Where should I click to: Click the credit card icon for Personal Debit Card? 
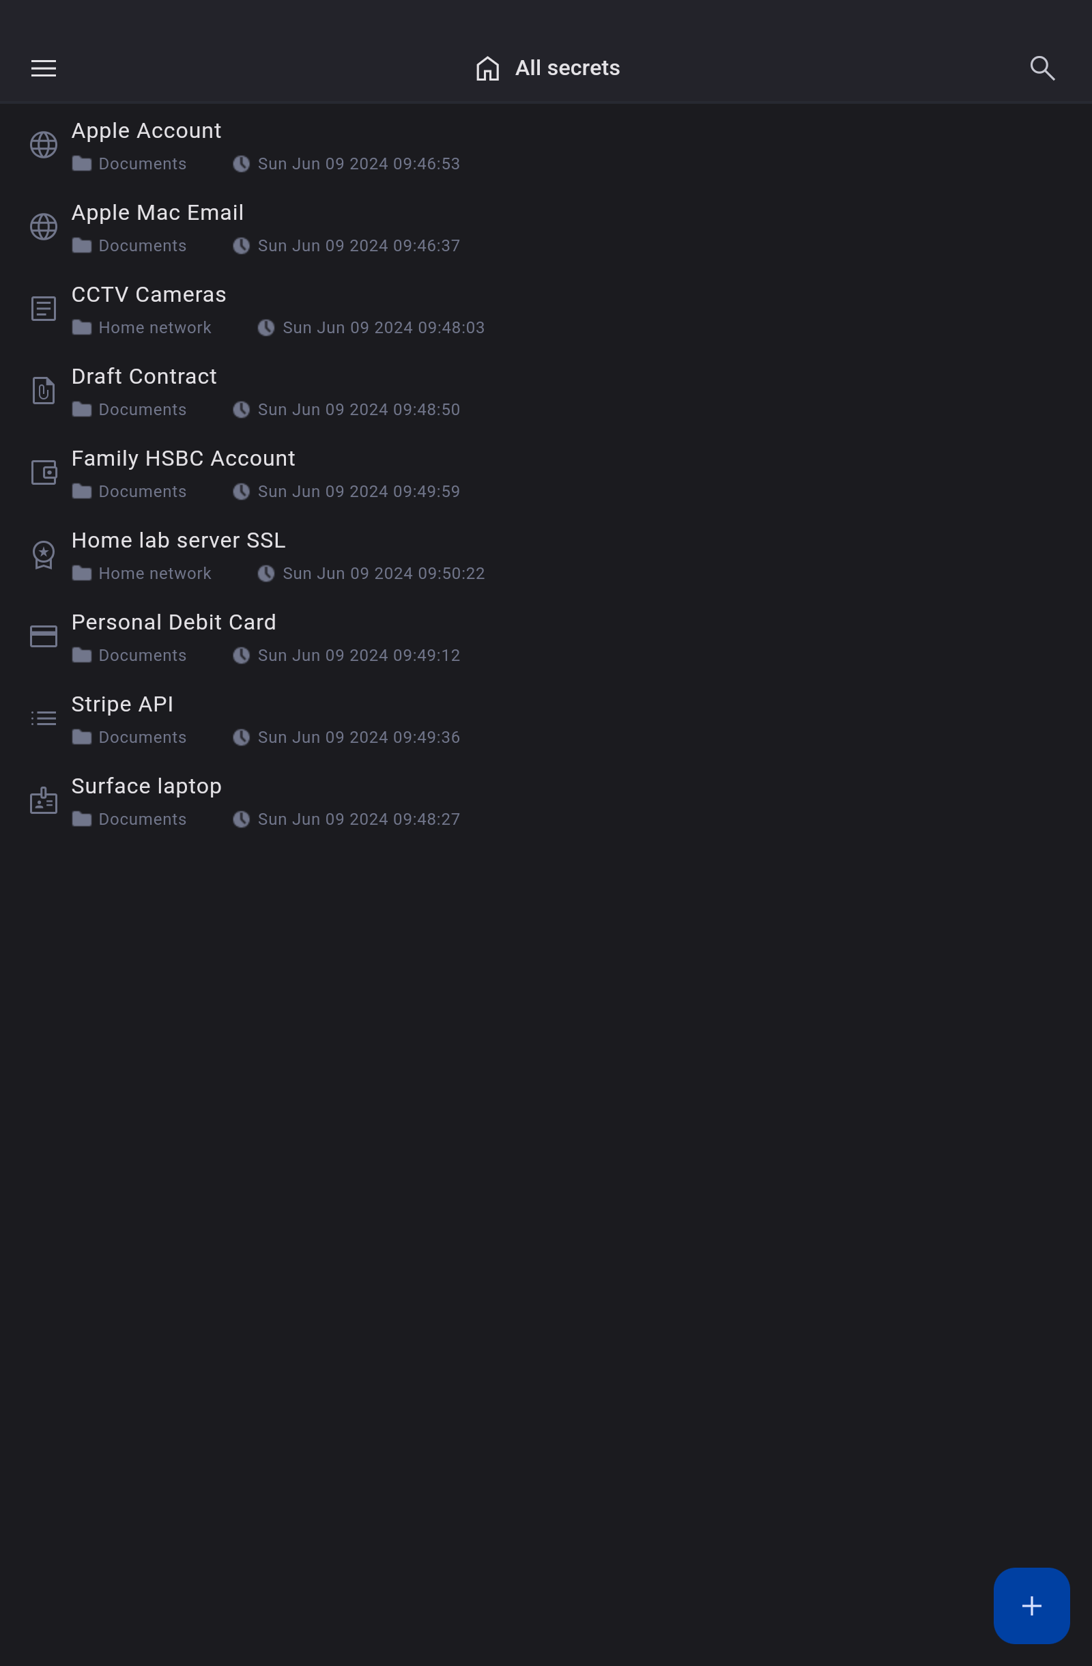[x=44, y=636]
